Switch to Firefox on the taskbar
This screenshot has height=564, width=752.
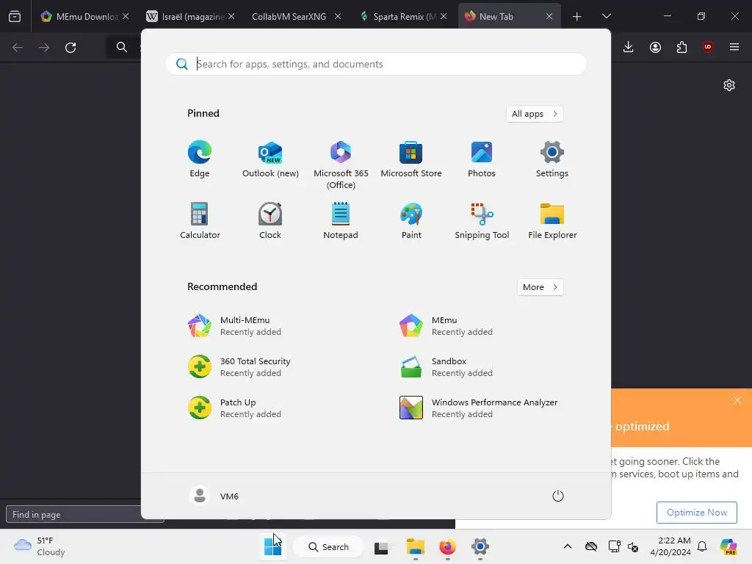coord(447,546)
